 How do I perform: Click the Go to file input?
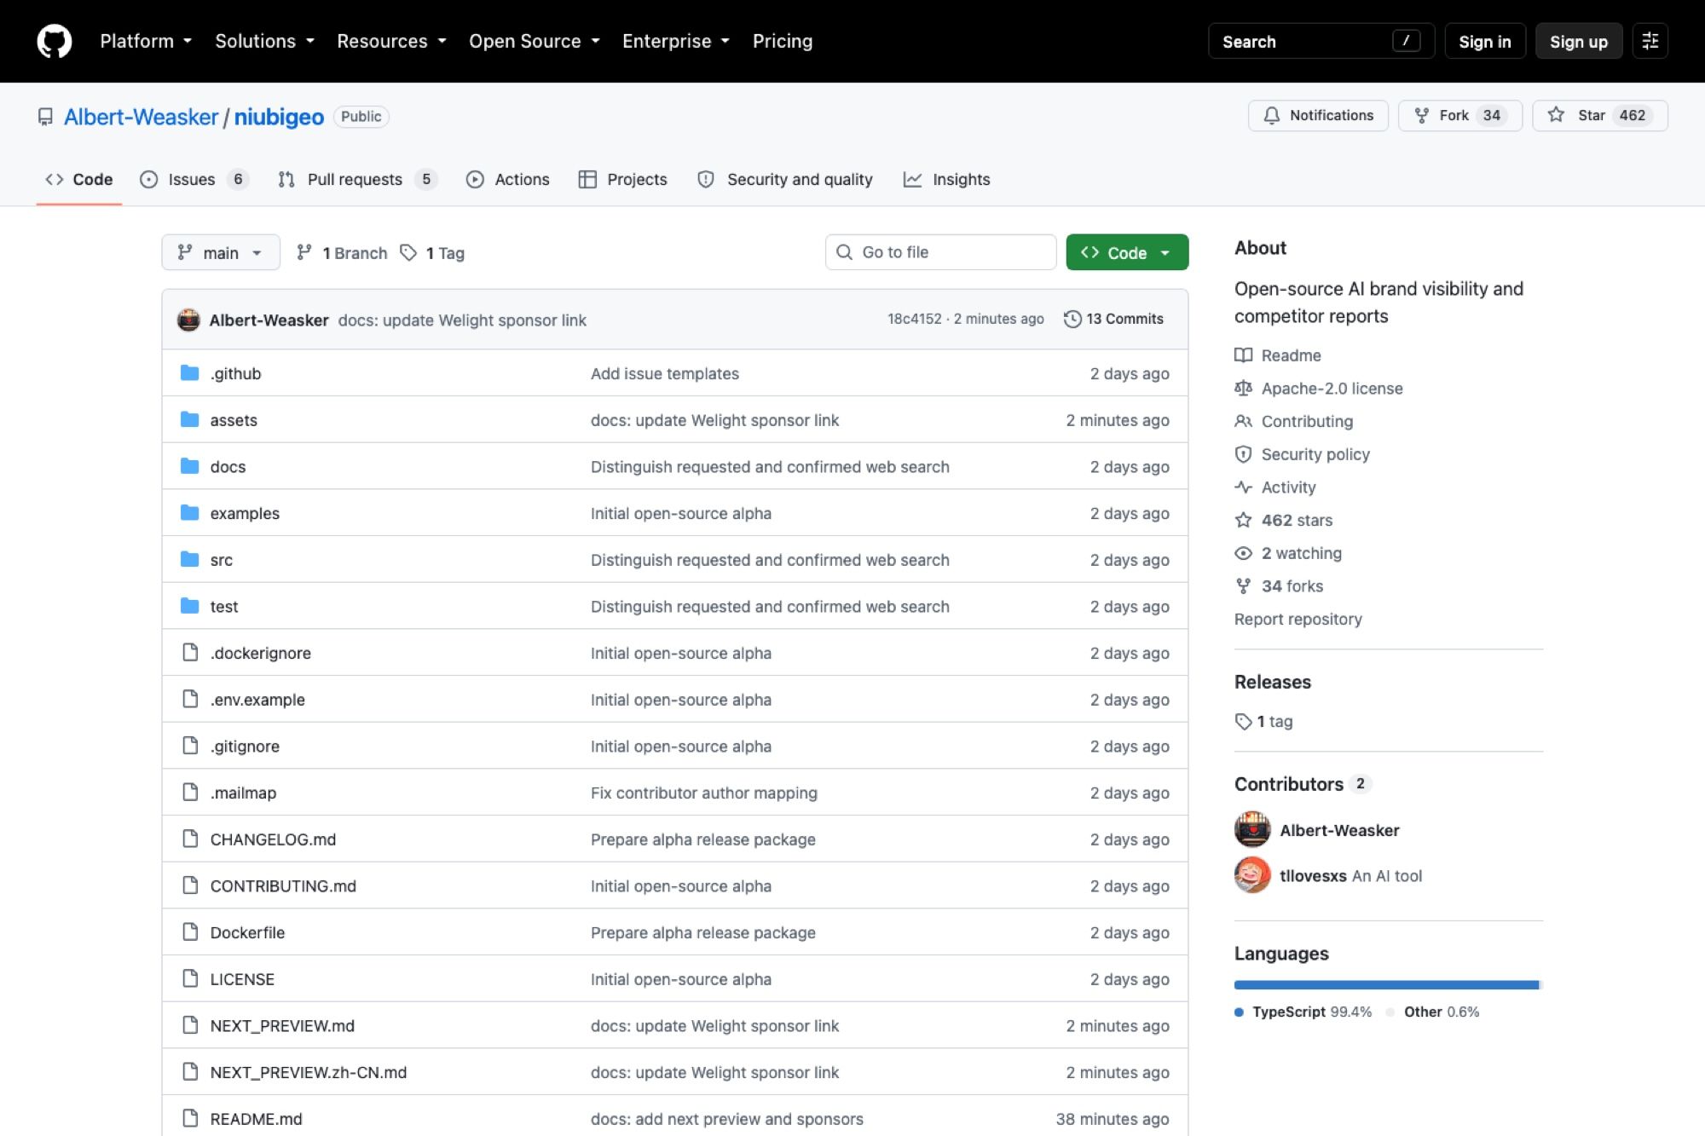(940, 252)
